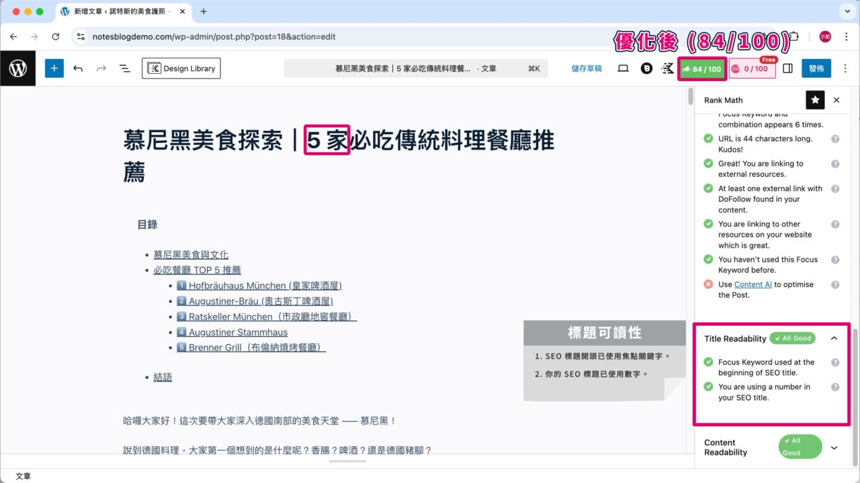
Task: Open the browser page menu chevron at top right
Action: pos(847,11)
